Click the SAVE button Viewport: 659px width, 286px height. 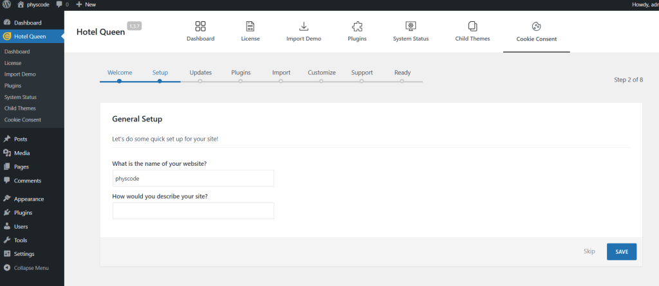[x=622, y=251]
